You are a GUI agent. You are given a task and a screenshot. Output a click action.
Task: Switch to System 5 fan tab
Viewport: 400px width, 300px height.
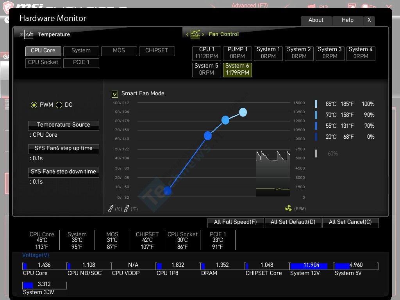point(207,70)
